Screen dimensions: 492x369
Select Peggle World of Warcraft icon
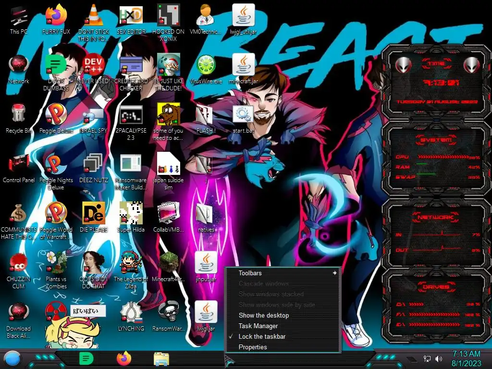[x=56, y=214]
